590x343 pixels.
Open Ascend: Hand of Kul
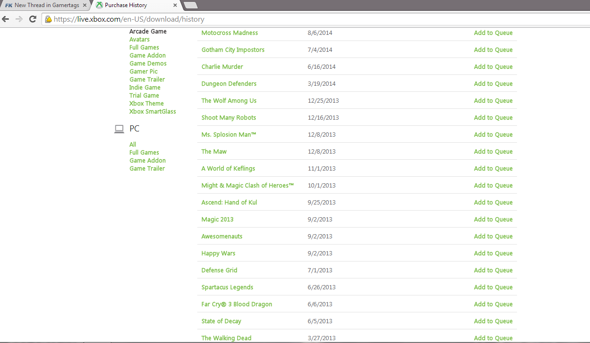[x=229, y=203]
